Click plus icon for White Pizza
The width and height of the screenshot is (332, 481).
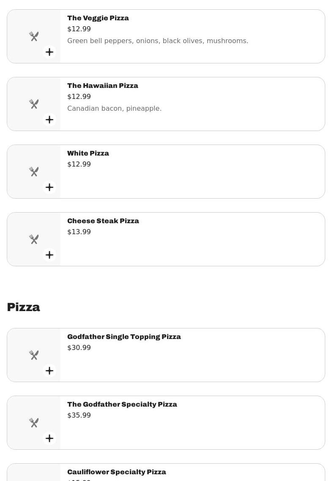point(49,187)
